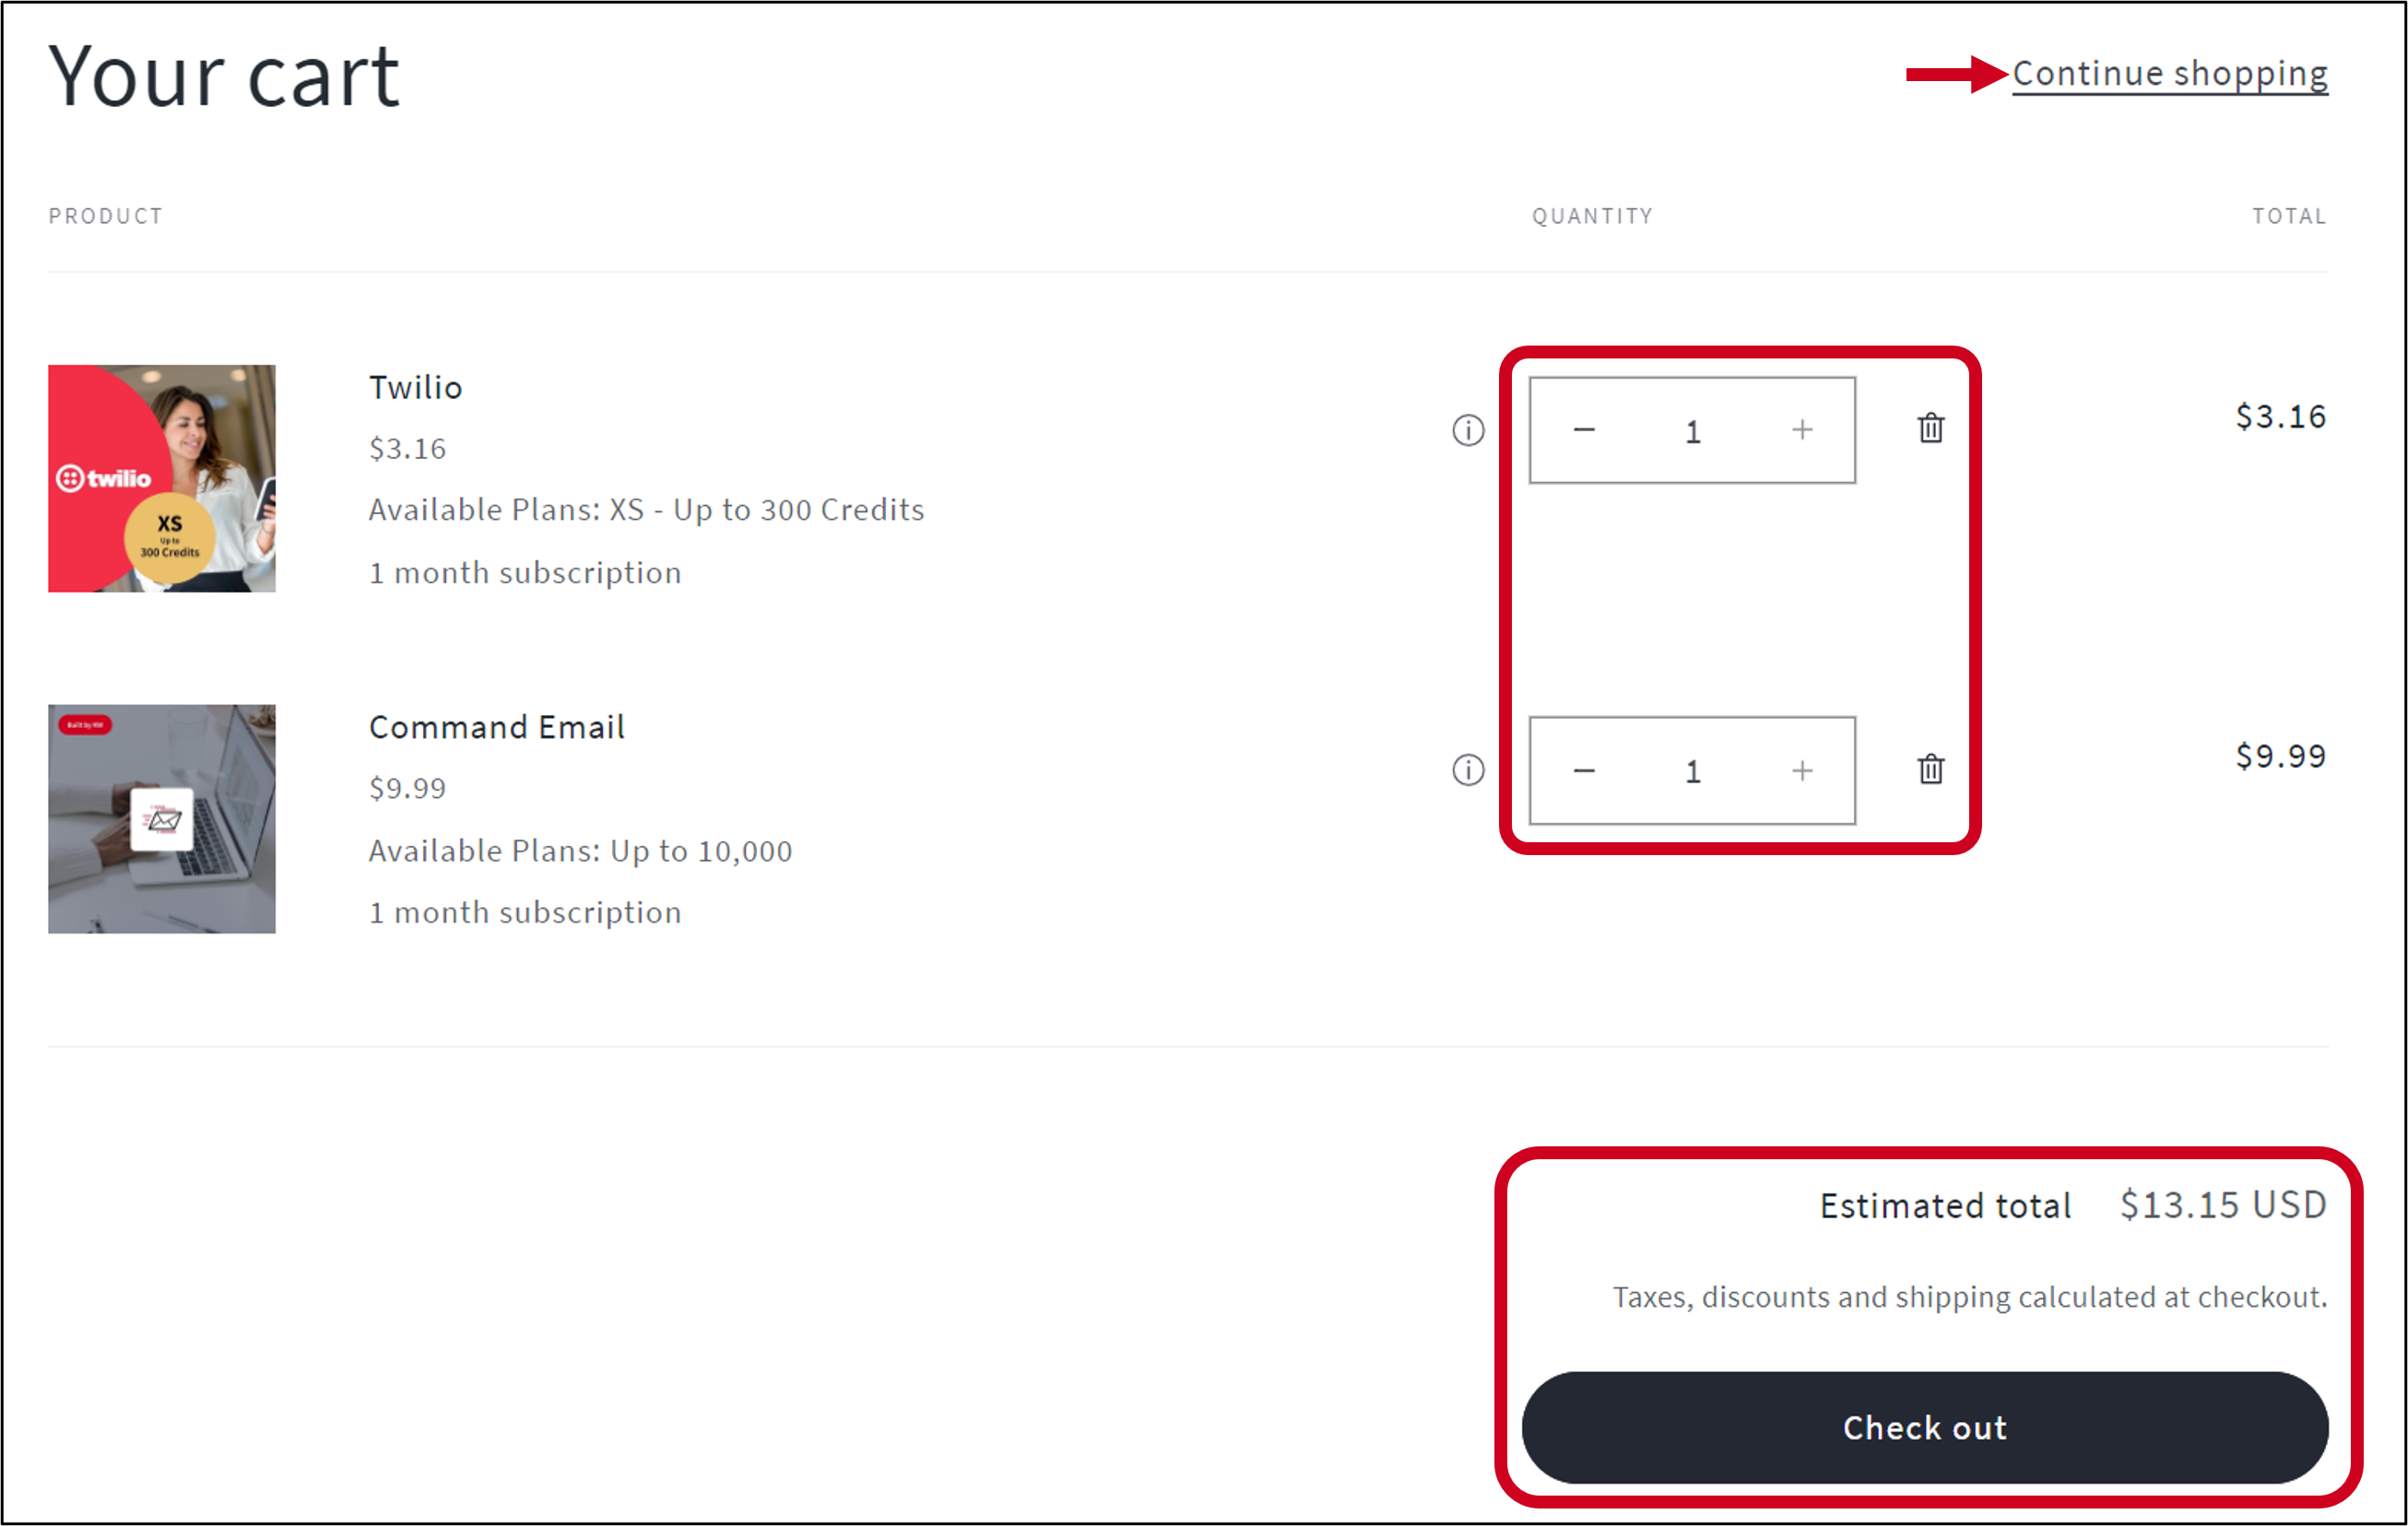2408x1526 pixels.
Task: Click the Twilio product thumbnail image
Action: pos(162,478)
